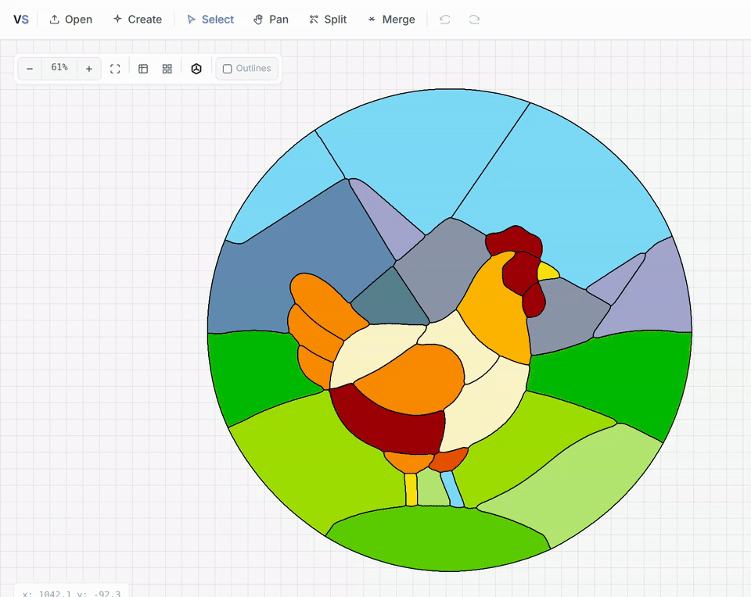Zoom out with the minus button
This screenshot has height=597, width=751.
point(30,69)
